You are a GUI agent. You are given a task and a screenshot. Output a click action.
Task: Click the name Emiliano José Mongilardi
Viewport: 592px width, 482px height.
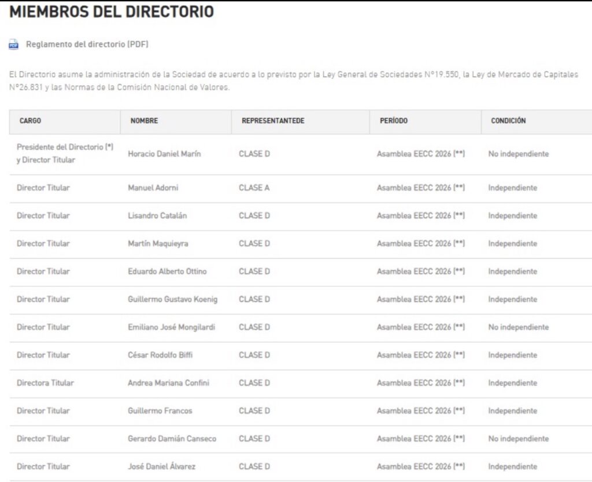171,327
